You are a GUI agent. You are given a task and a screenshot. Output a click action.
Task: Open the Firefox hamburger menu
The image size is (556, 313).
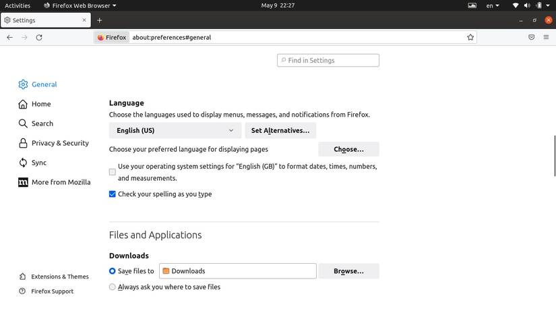tap(546, 37)
